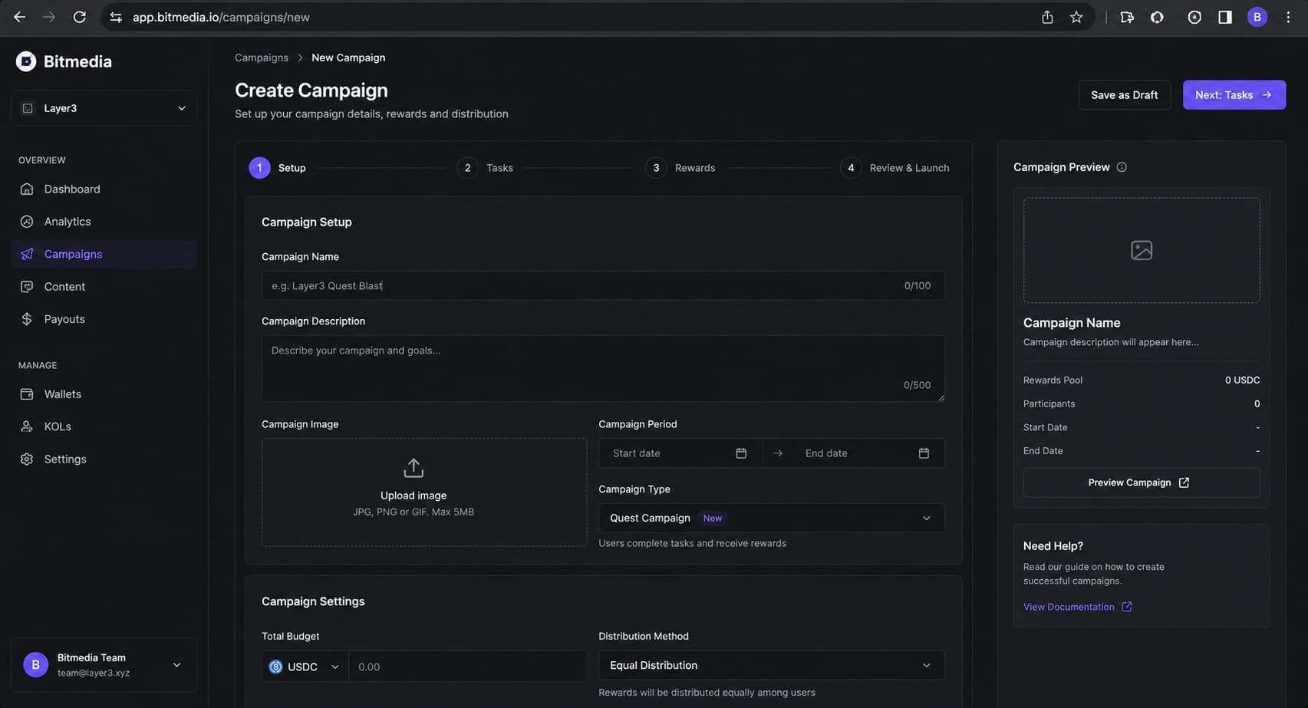Click the Upload image drop zone
Viewport: 1308px width, 708px height.
[x=424, y=492]
